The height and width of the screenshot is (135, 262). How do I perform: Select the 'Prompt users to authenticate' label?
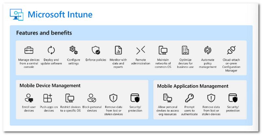pos(189,110)
